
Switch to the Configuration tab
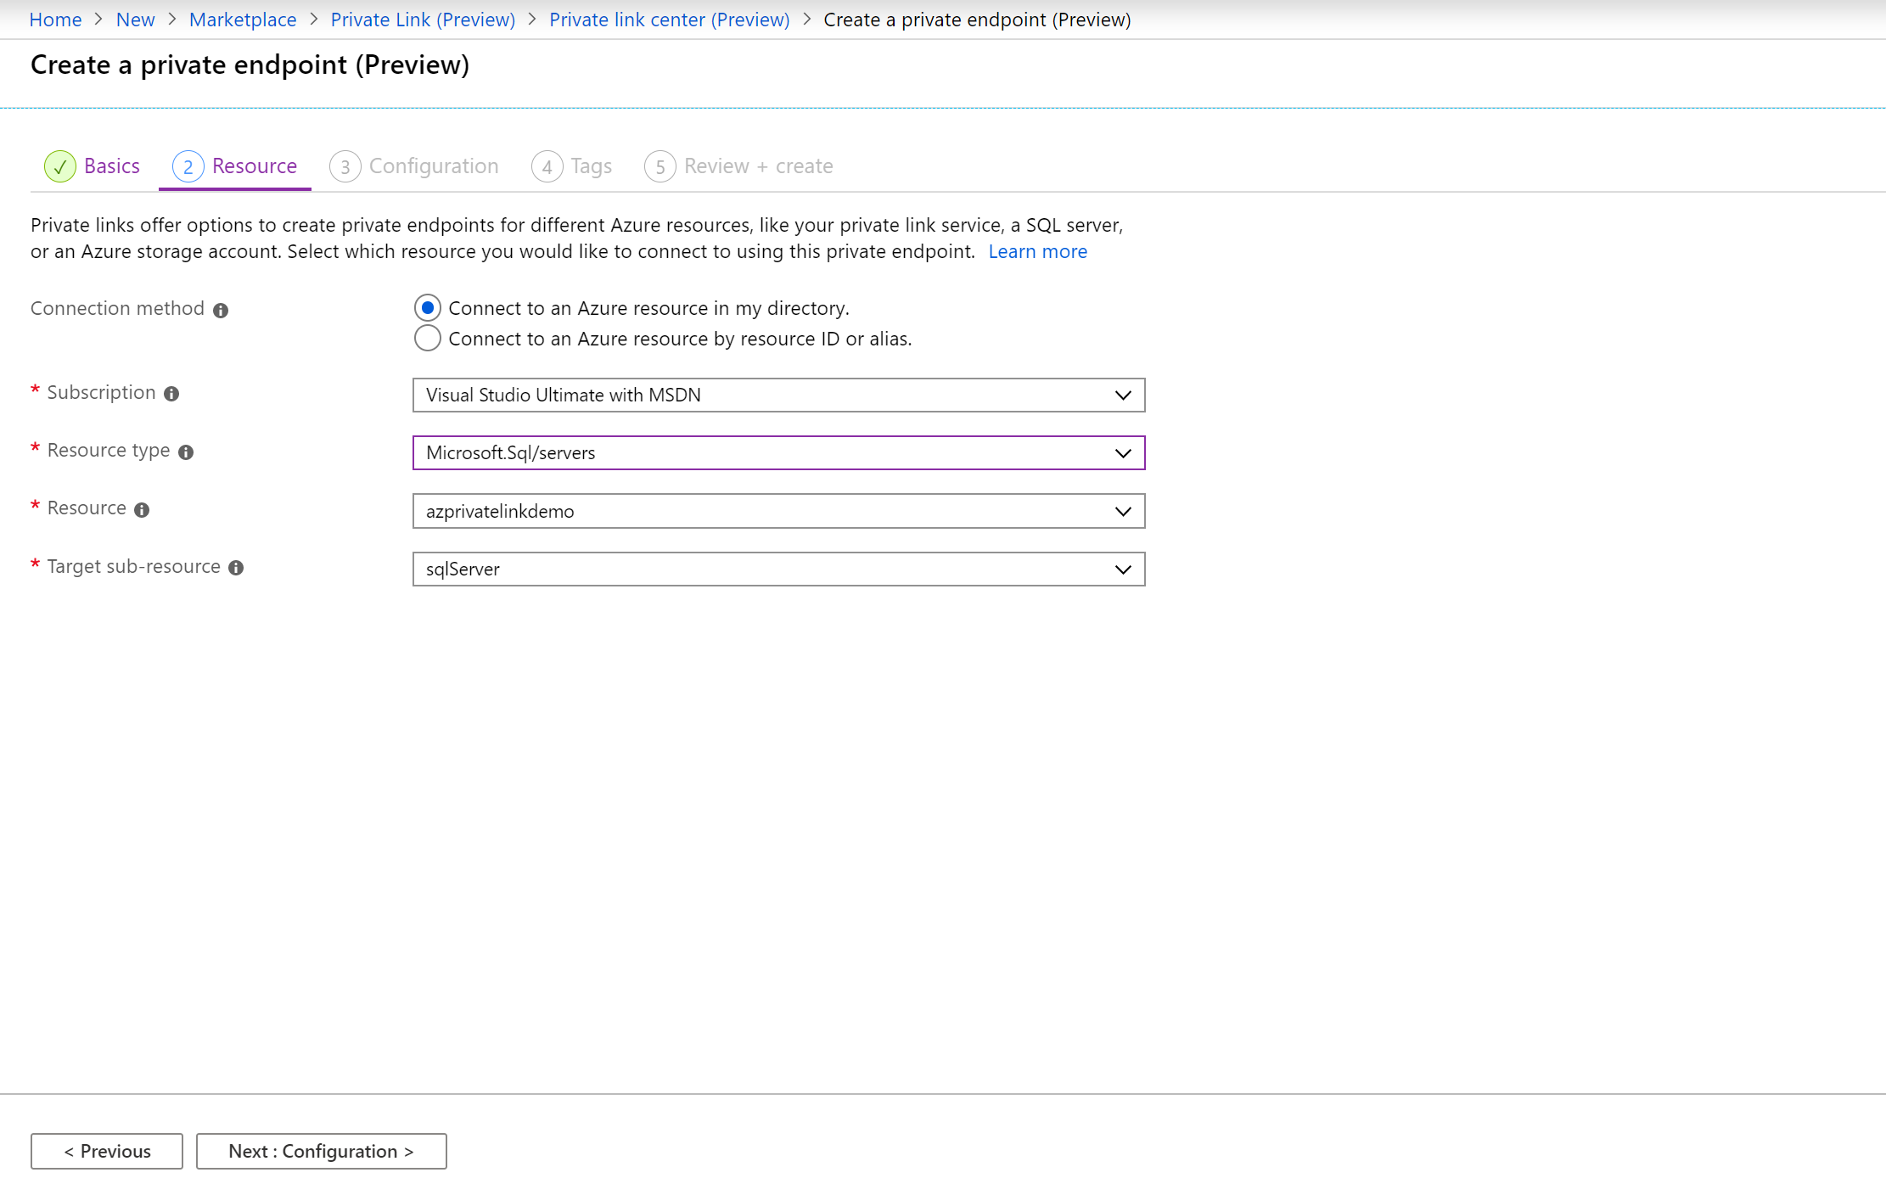[x=433, y=165]
